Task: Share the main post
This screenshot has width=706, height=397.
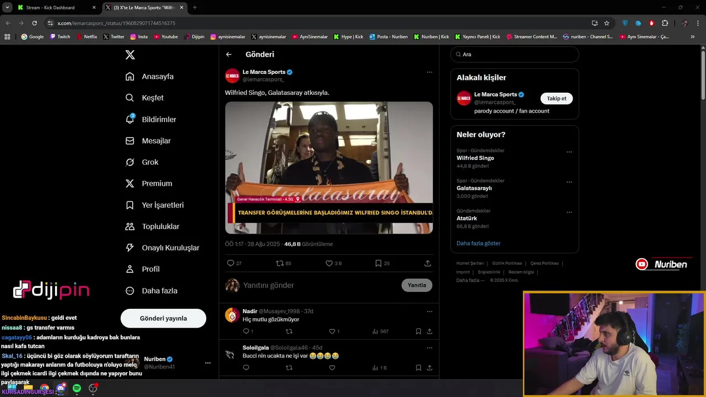Action: [427, 263]
